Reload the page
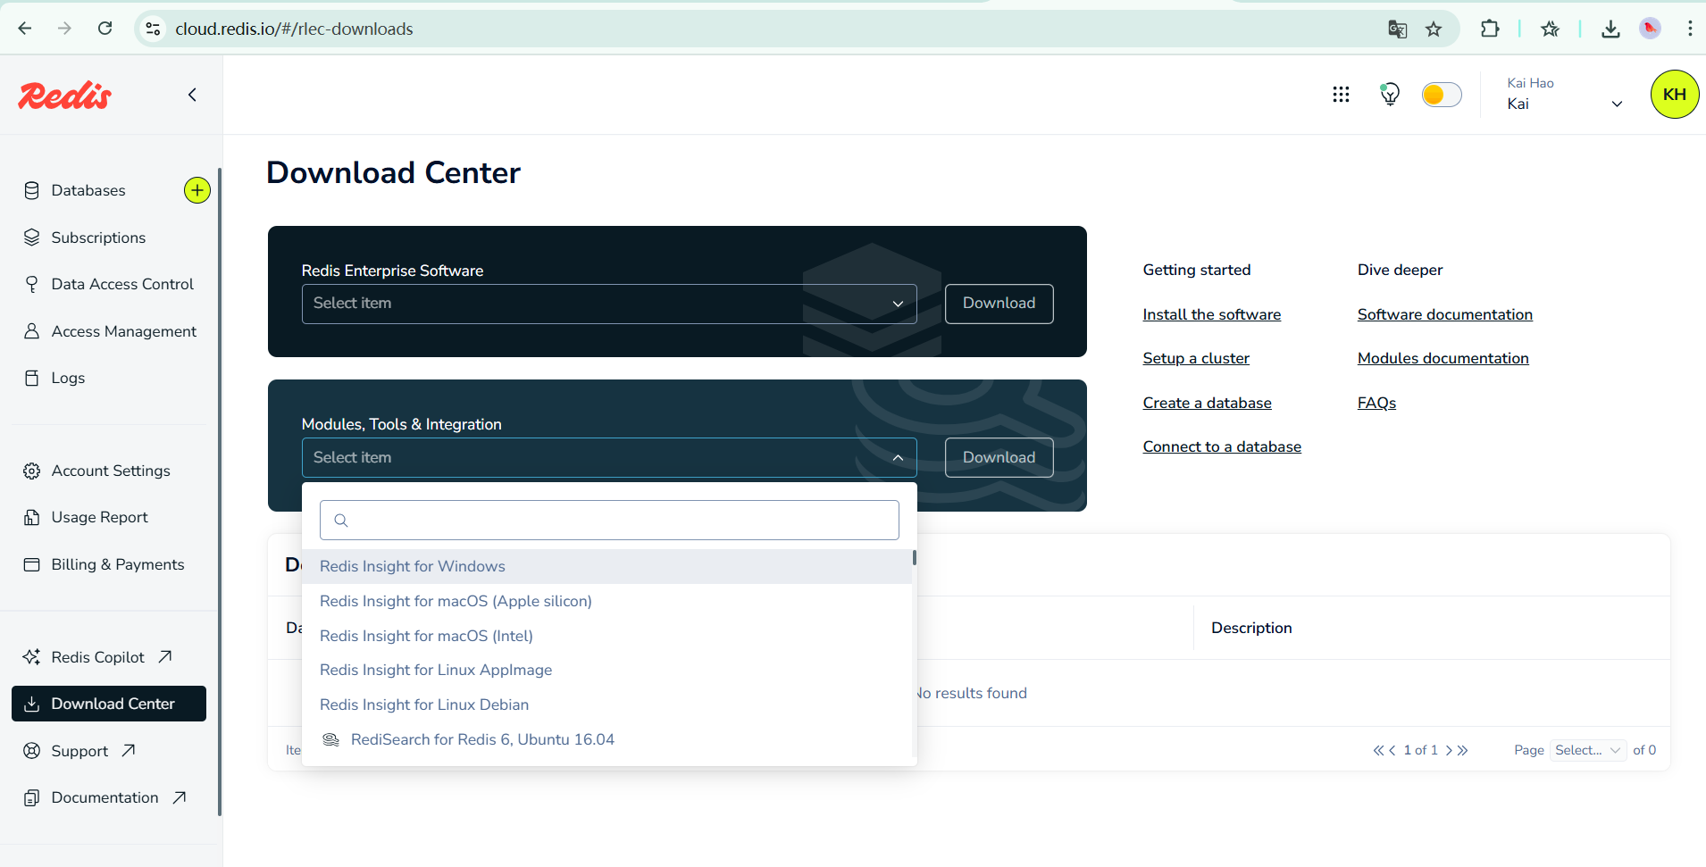Screen dimensions: 1706x867 [x=105, y=29]
